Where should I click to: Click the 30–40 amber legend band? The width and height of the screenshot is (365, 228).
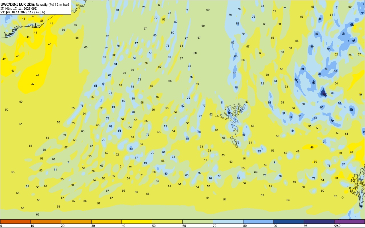click(x=106, y=221)
